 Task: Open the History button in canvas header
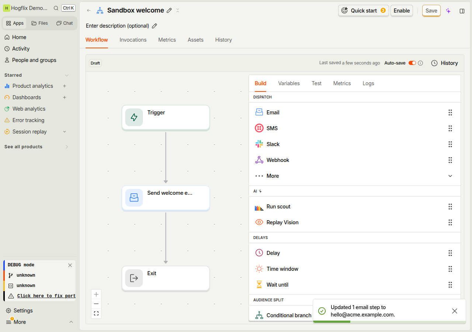[445, 63]
